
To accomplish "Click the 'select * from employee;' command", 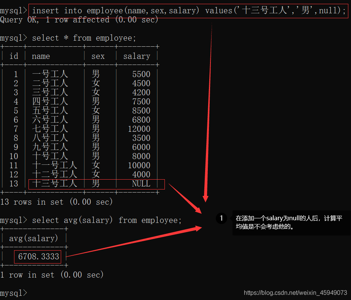I will [84, 38].
